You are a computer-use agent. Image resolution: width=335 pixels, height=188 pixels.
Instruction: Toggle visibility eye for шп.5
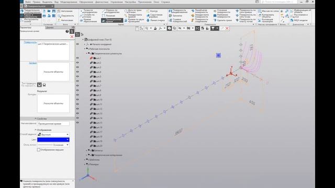tap(77, 77)
